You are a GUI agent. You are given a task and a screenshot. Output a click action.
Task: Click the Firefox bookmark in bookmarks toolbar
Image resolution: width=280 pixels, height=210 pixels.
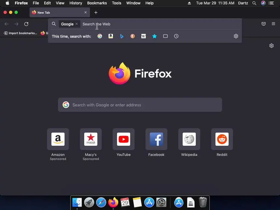[x=44, y=33]
